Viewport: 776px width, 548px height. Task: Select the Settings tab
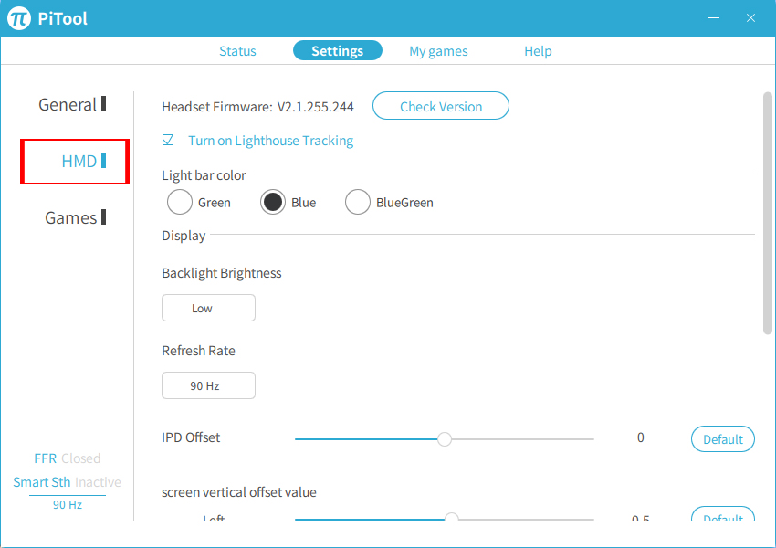coord(338,50)
